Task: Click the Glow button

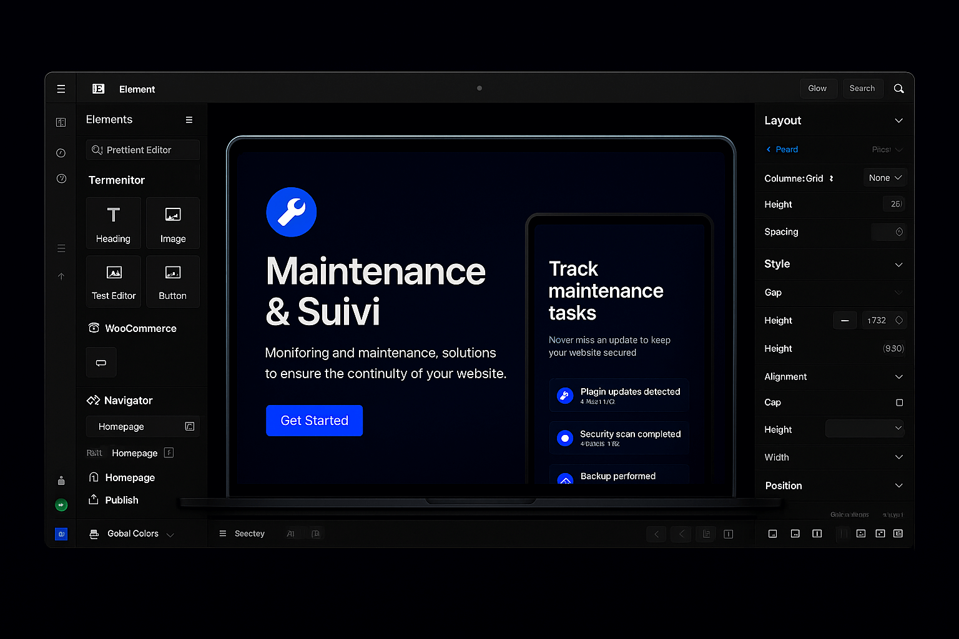Action: [817, 89]
